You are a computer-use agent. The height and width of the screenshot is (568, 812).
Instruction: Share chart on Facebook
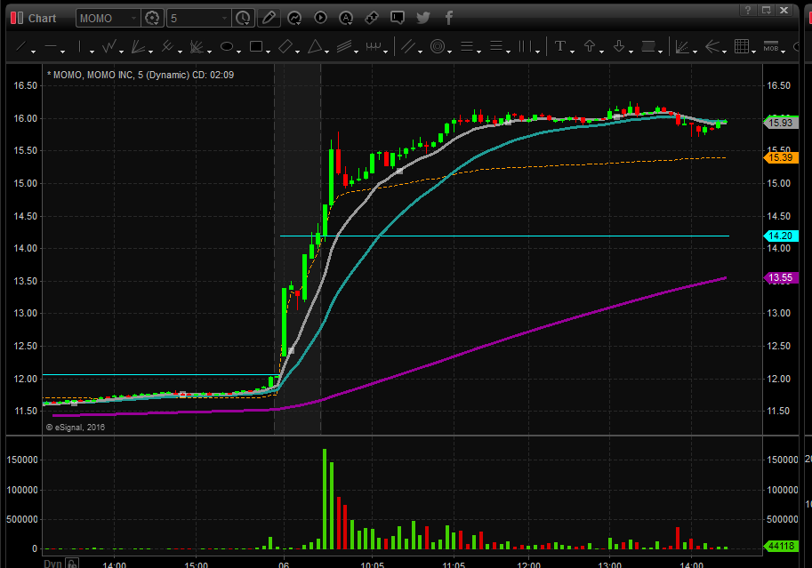pos(449,18)
